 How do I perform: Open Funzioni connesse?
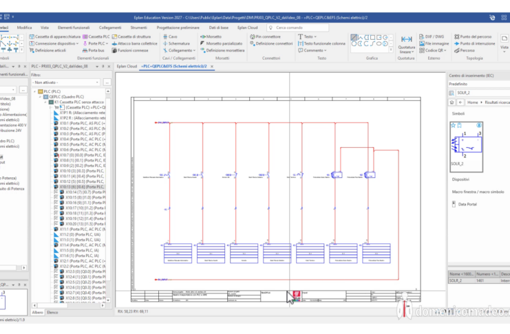click(x=130, y=50)
